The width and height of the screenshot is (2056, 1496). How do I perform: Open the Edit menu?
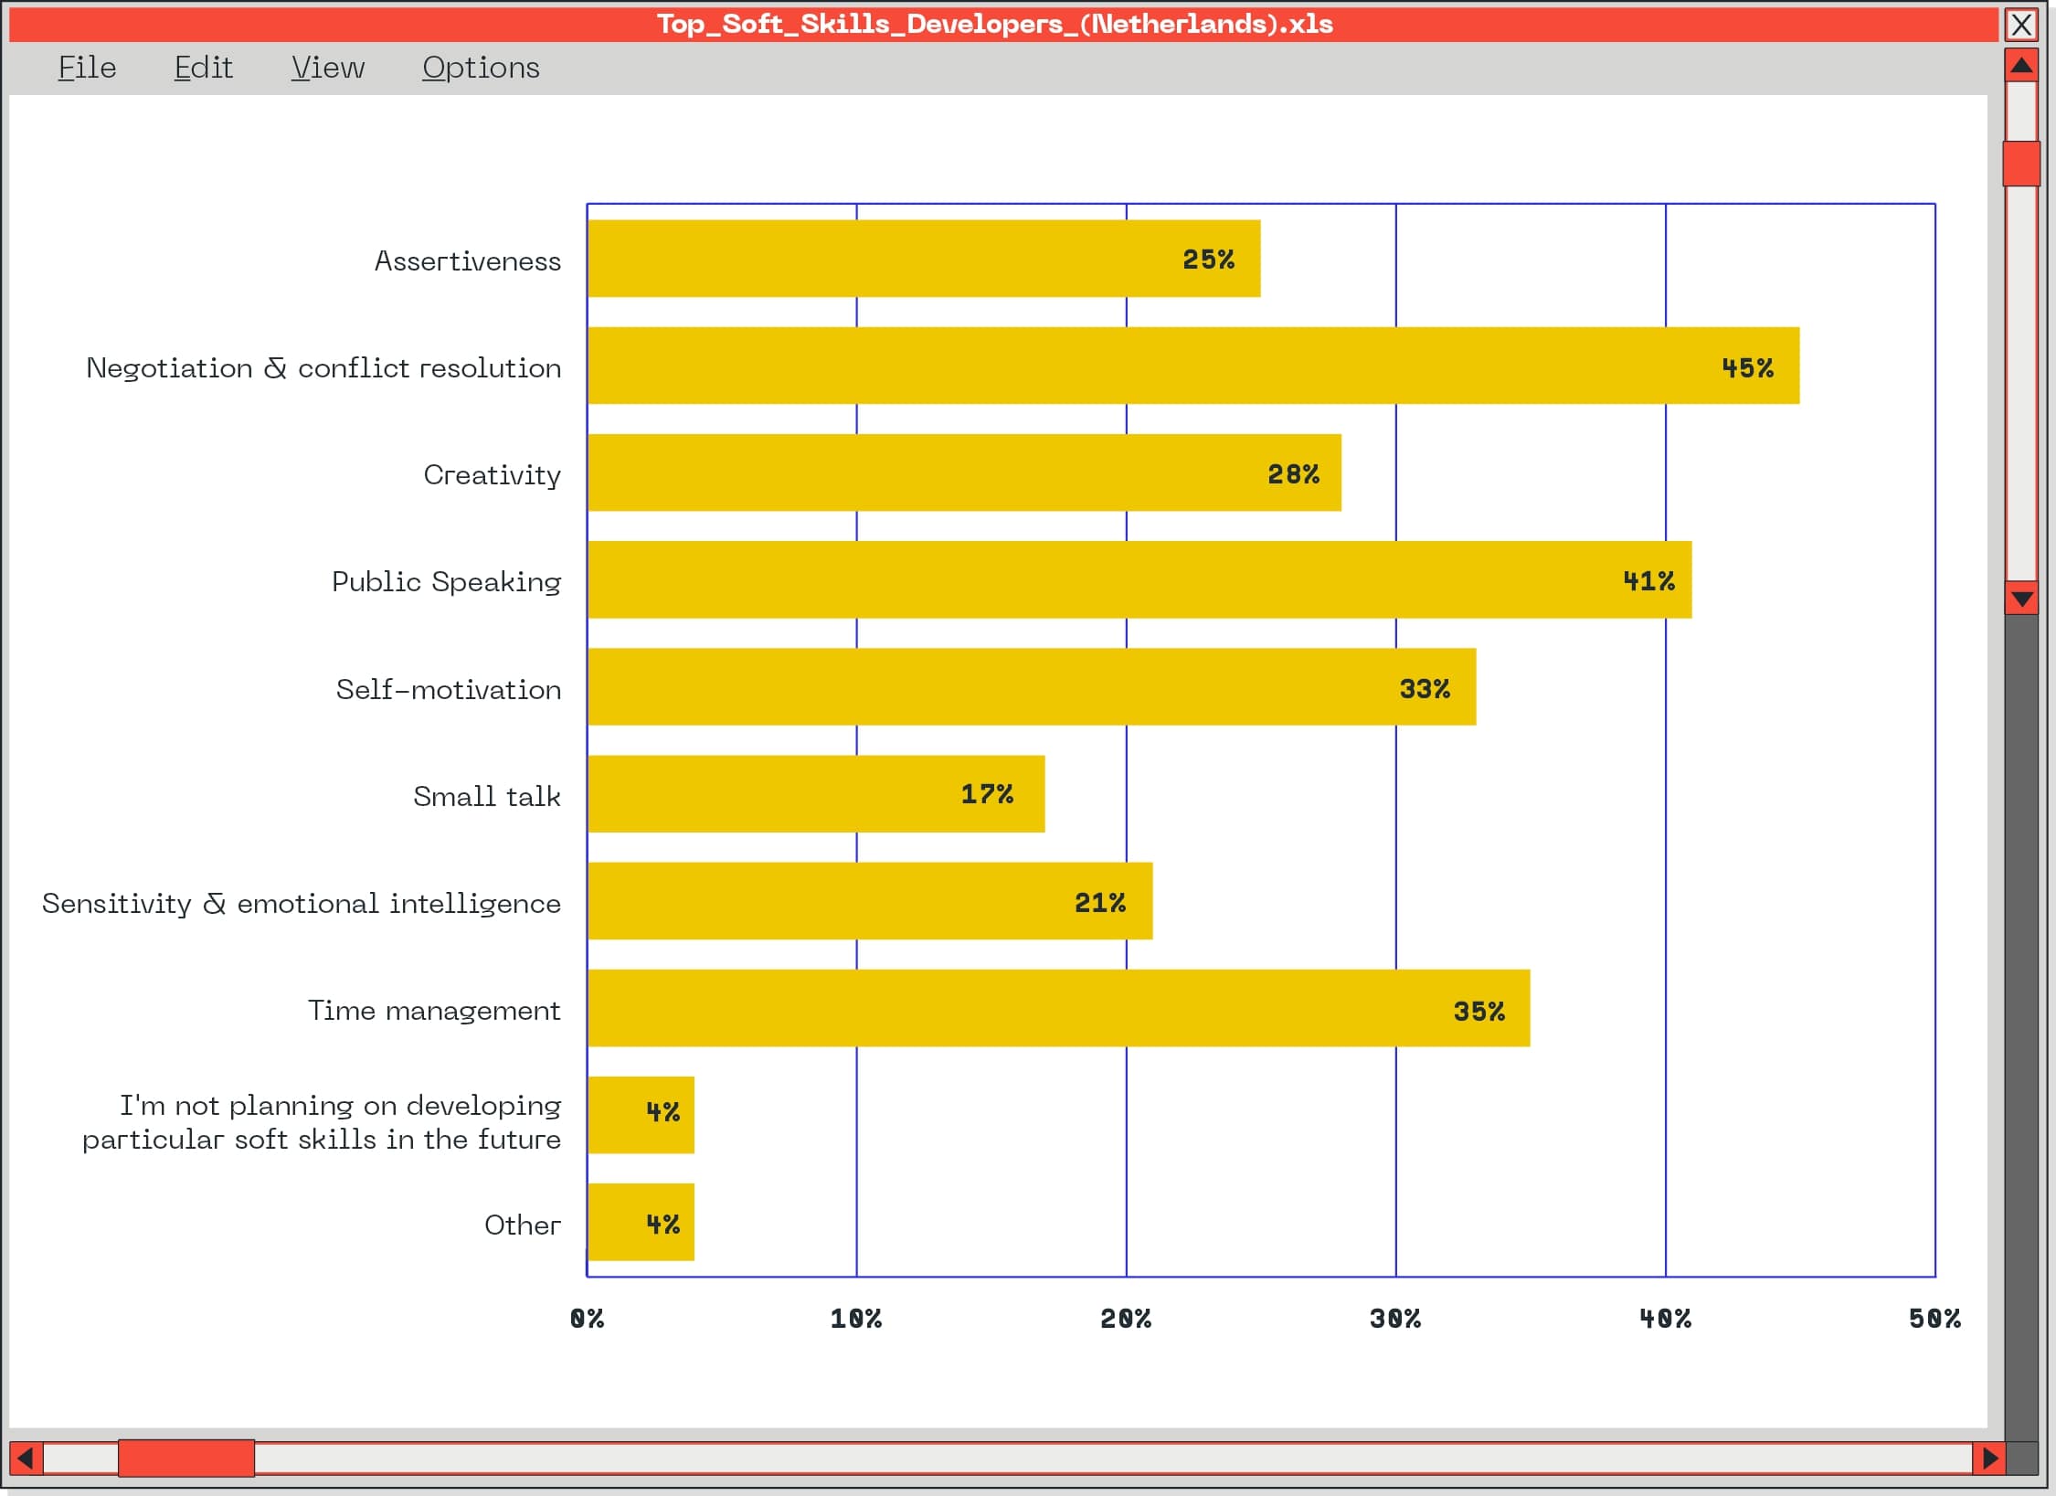pos(203,68)
